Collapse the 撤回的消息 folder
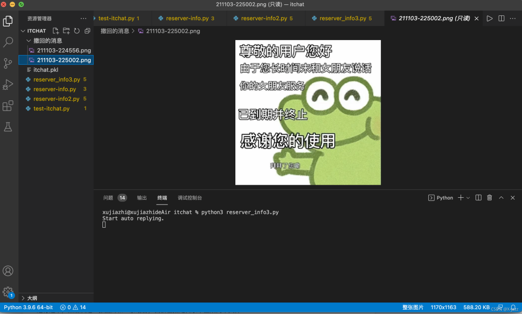The image size is (522, 314). [x=29, y=41]
